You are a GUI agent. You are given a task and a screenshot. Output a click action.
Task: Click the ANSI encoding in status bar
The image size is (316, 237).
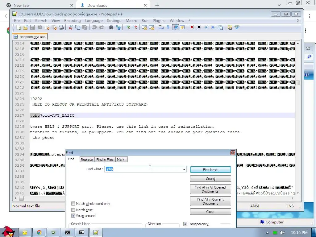(255, 206)
